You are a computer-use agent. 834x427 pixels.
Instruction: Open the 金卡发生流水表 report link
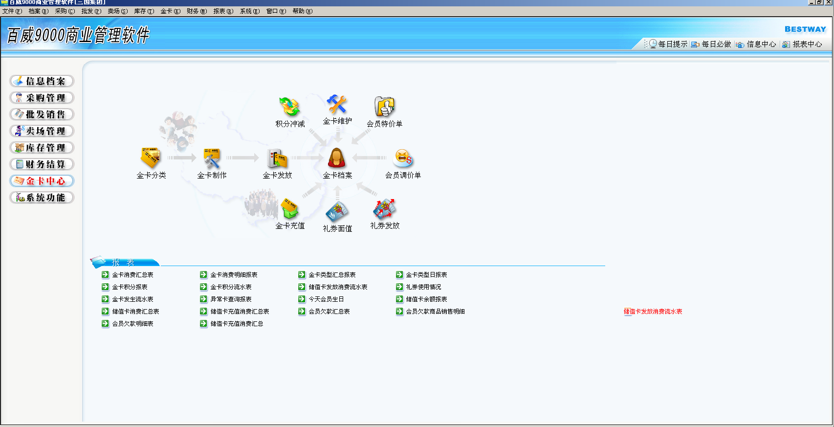click(132, 299)
